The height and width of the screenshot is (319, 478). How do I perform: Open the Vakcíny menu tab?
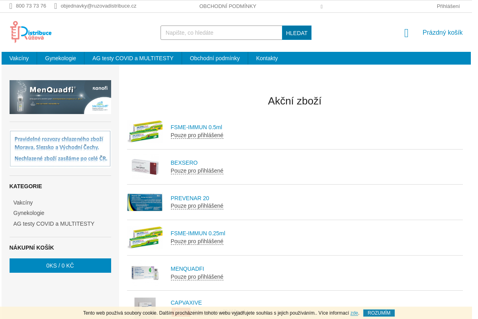tap(19, 58)
